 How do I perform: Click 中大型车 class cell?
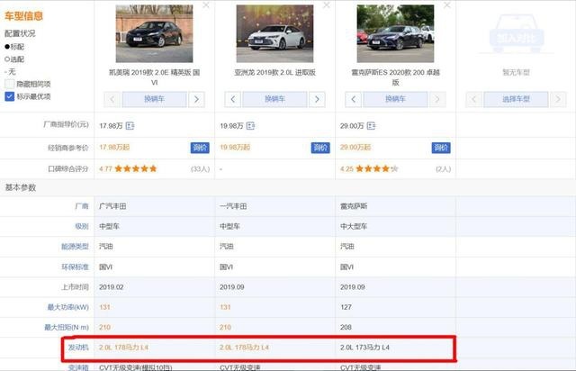(x=354, y=227)
